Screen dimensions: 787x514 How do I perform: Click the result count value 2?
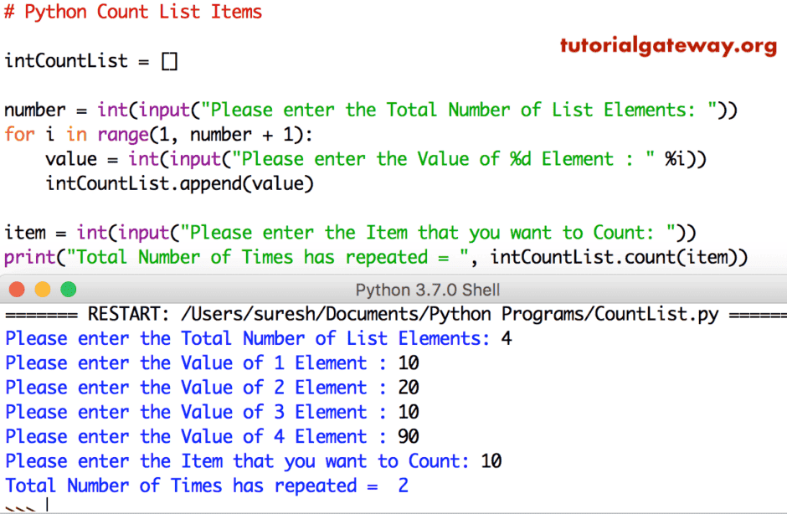pos(403,486)
